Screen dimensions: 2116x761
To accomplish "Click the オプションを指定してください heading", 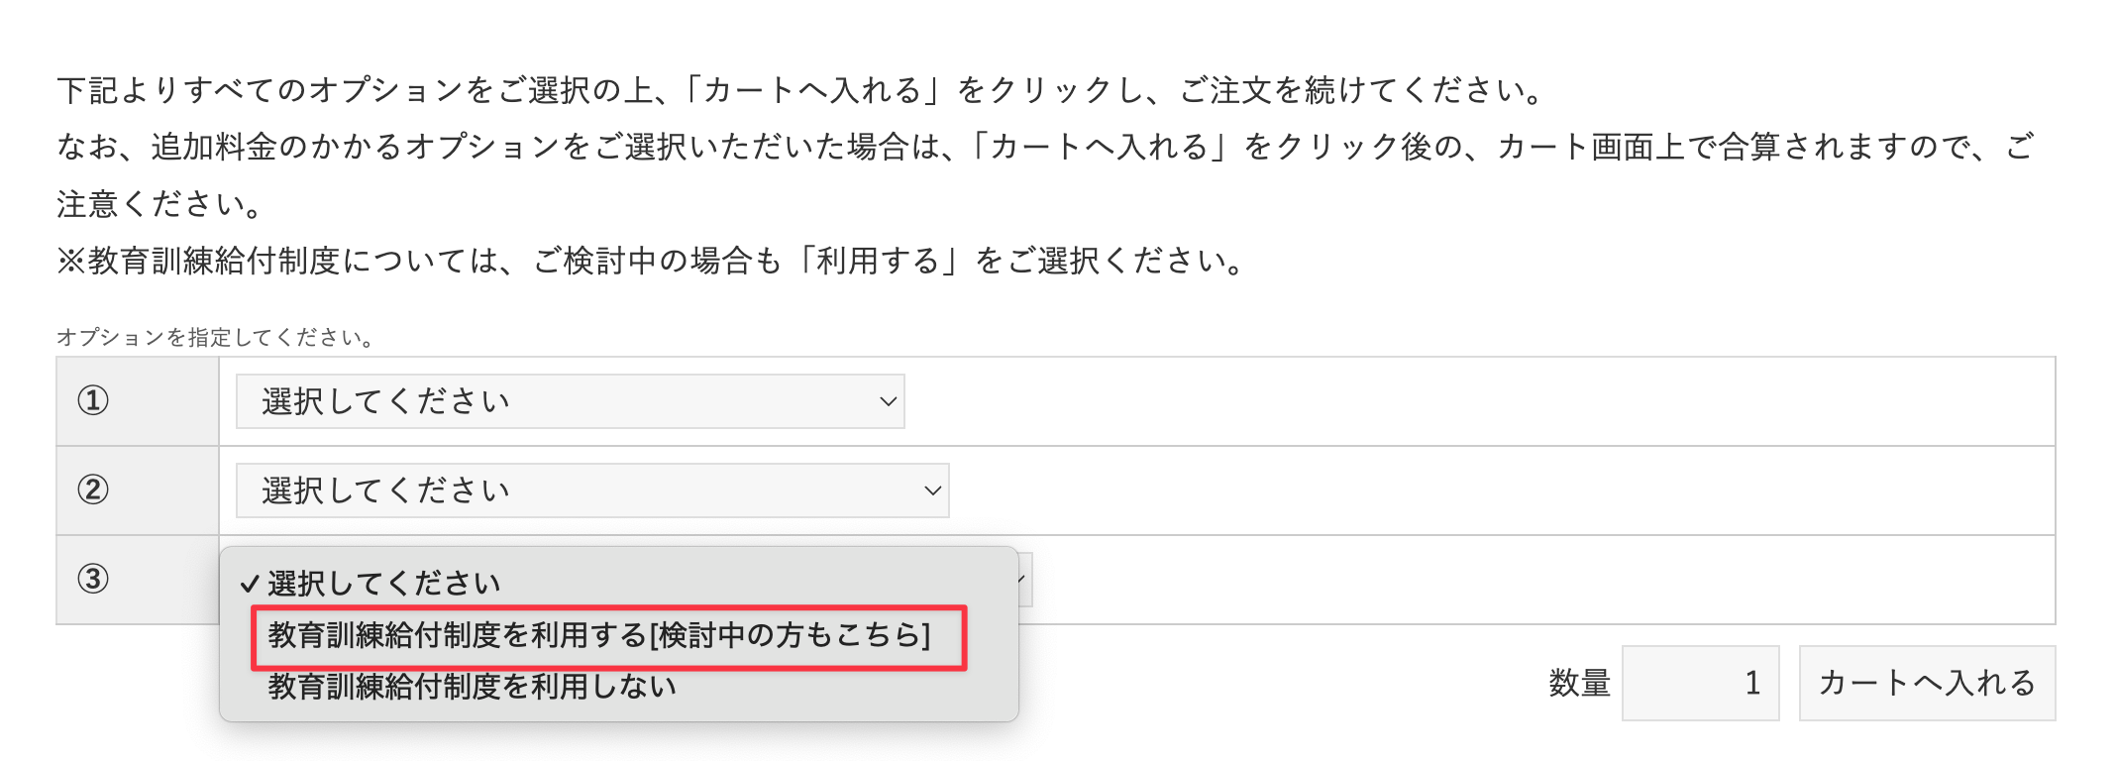I will (x=214, y=337).
